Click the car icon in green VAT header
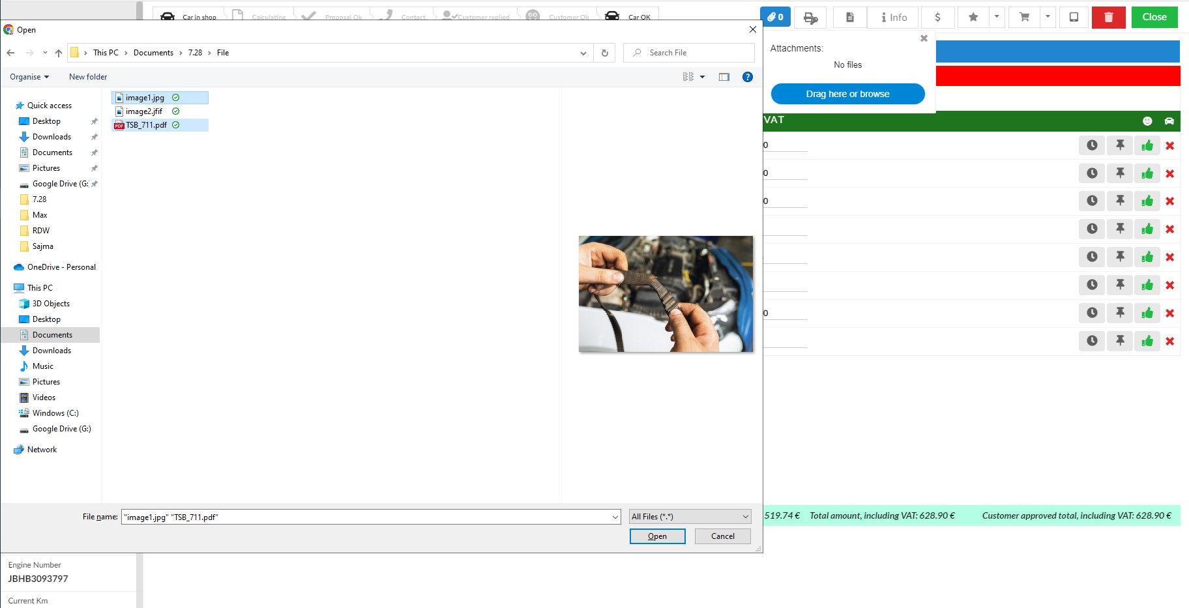This screenshot has height=608, width=1189. click(x=1169, y=121)
